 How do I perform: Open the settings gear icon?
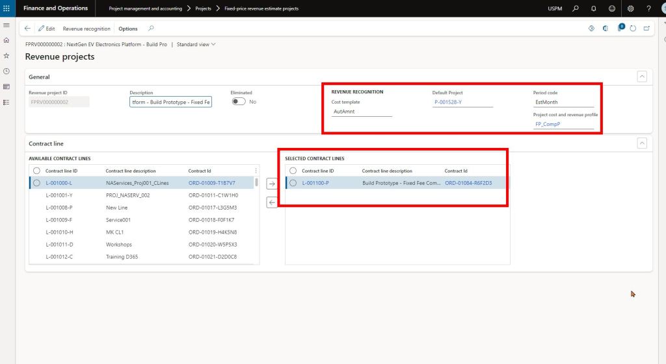(x=630, y=8)
